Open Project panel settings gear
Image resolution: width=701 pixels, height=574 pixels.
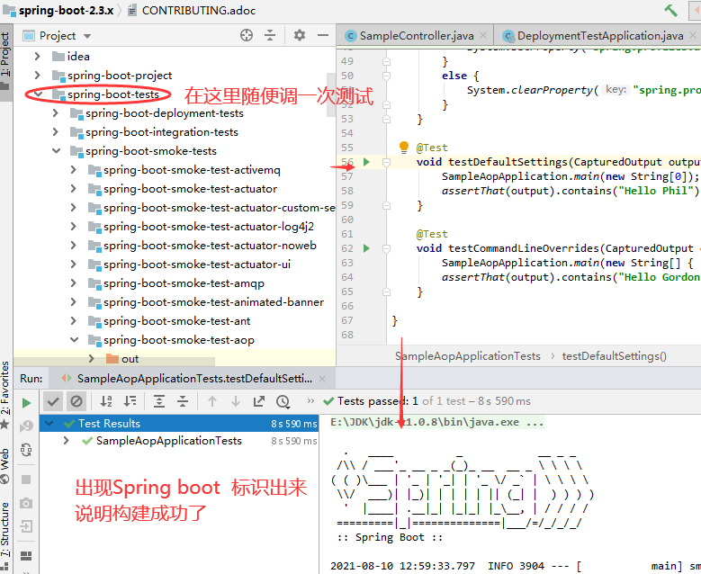tap(300, 35)
